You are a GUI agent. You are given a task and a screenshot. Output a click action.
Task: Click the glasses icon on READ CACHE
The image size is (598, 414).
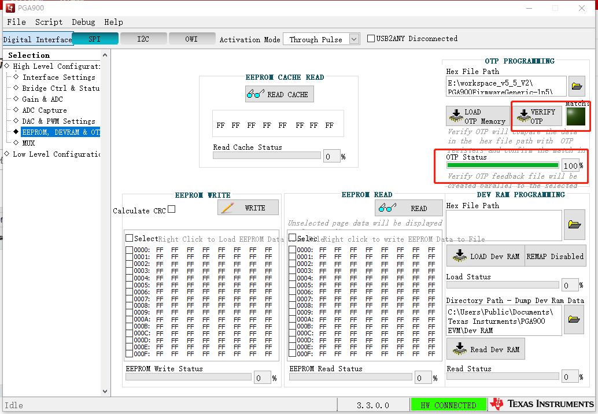(255, 94)
